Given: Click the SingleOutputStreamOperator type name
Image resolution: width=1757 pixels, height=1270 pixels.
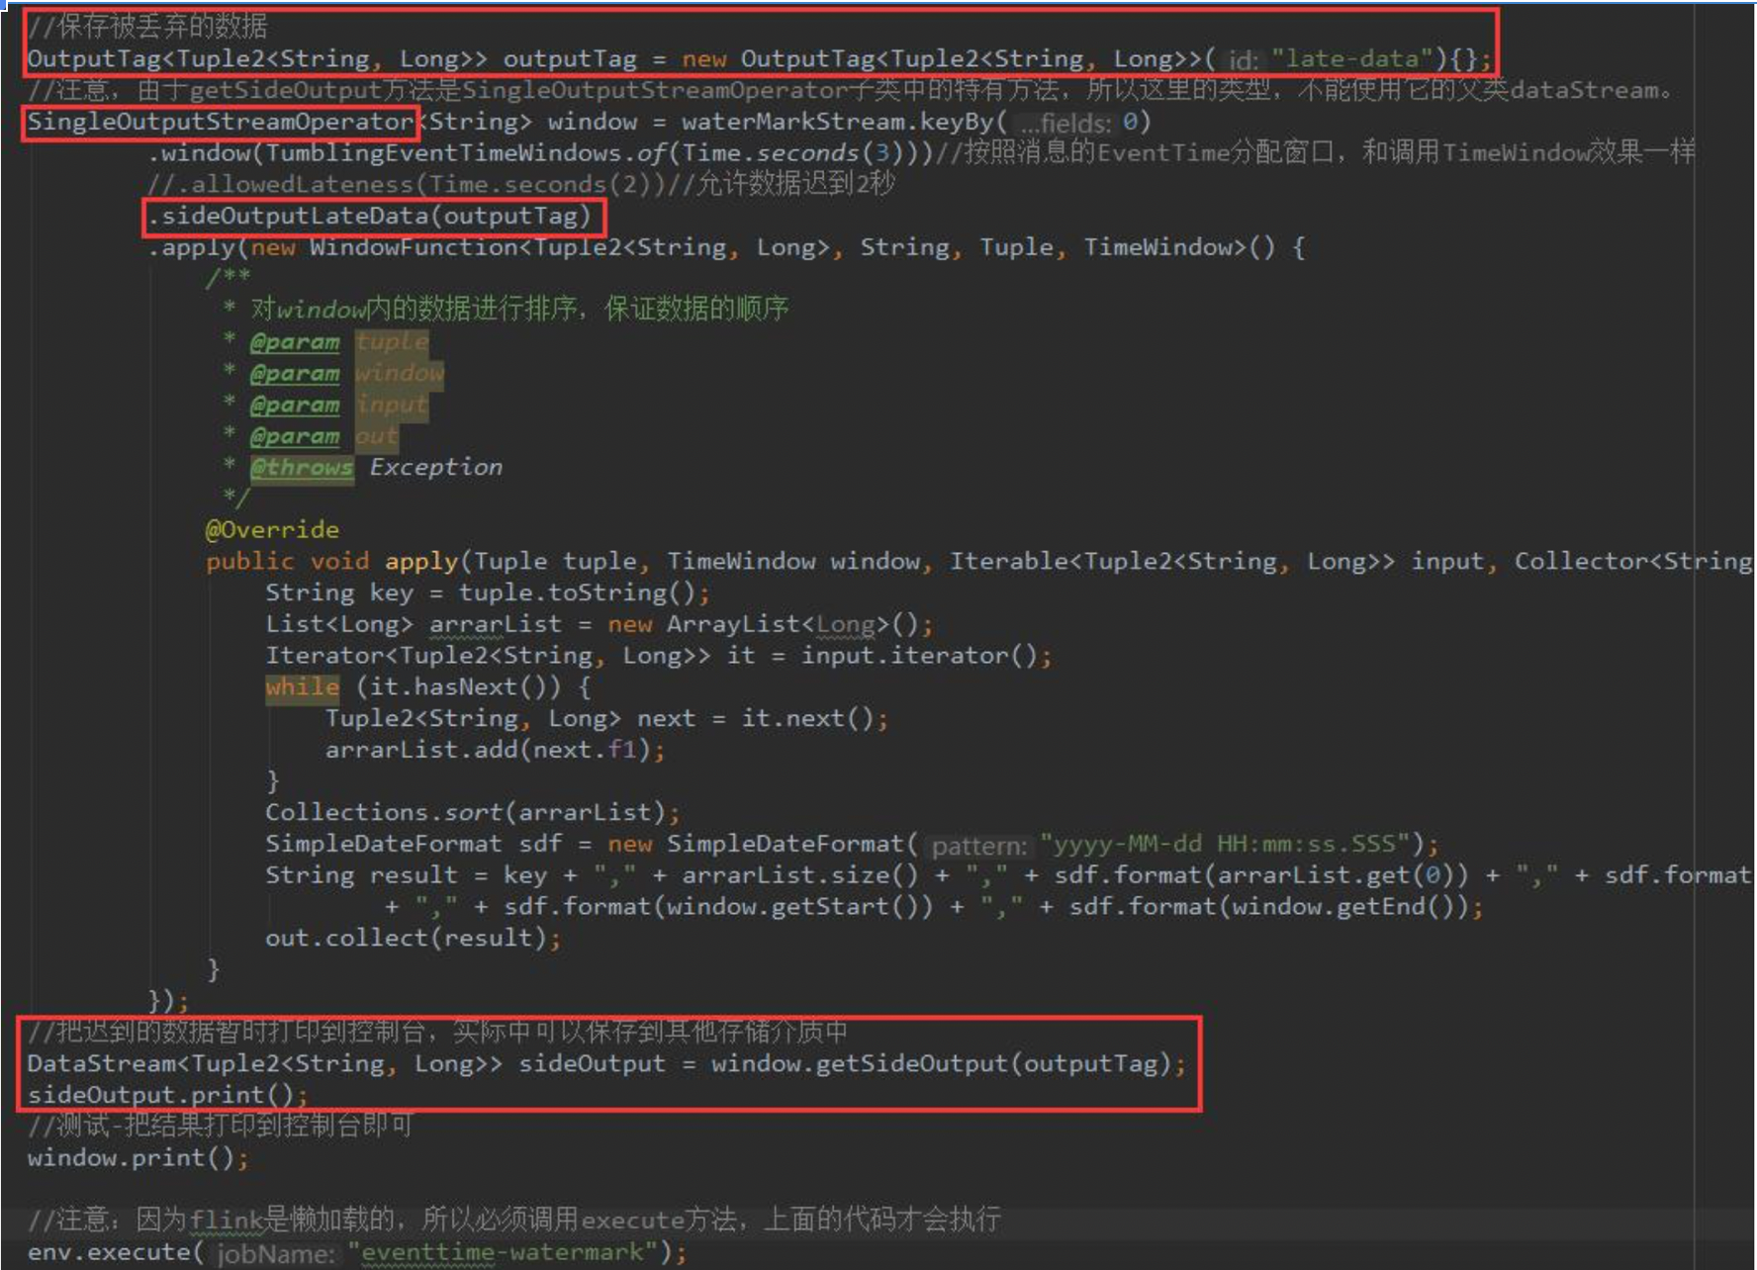Looking at the screenshot, I should [220, 122].
